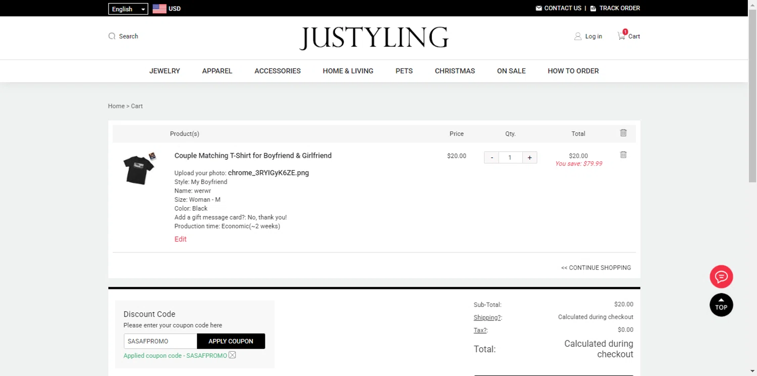
Task: Increase quantity with plus button
Action: (529, 158)
